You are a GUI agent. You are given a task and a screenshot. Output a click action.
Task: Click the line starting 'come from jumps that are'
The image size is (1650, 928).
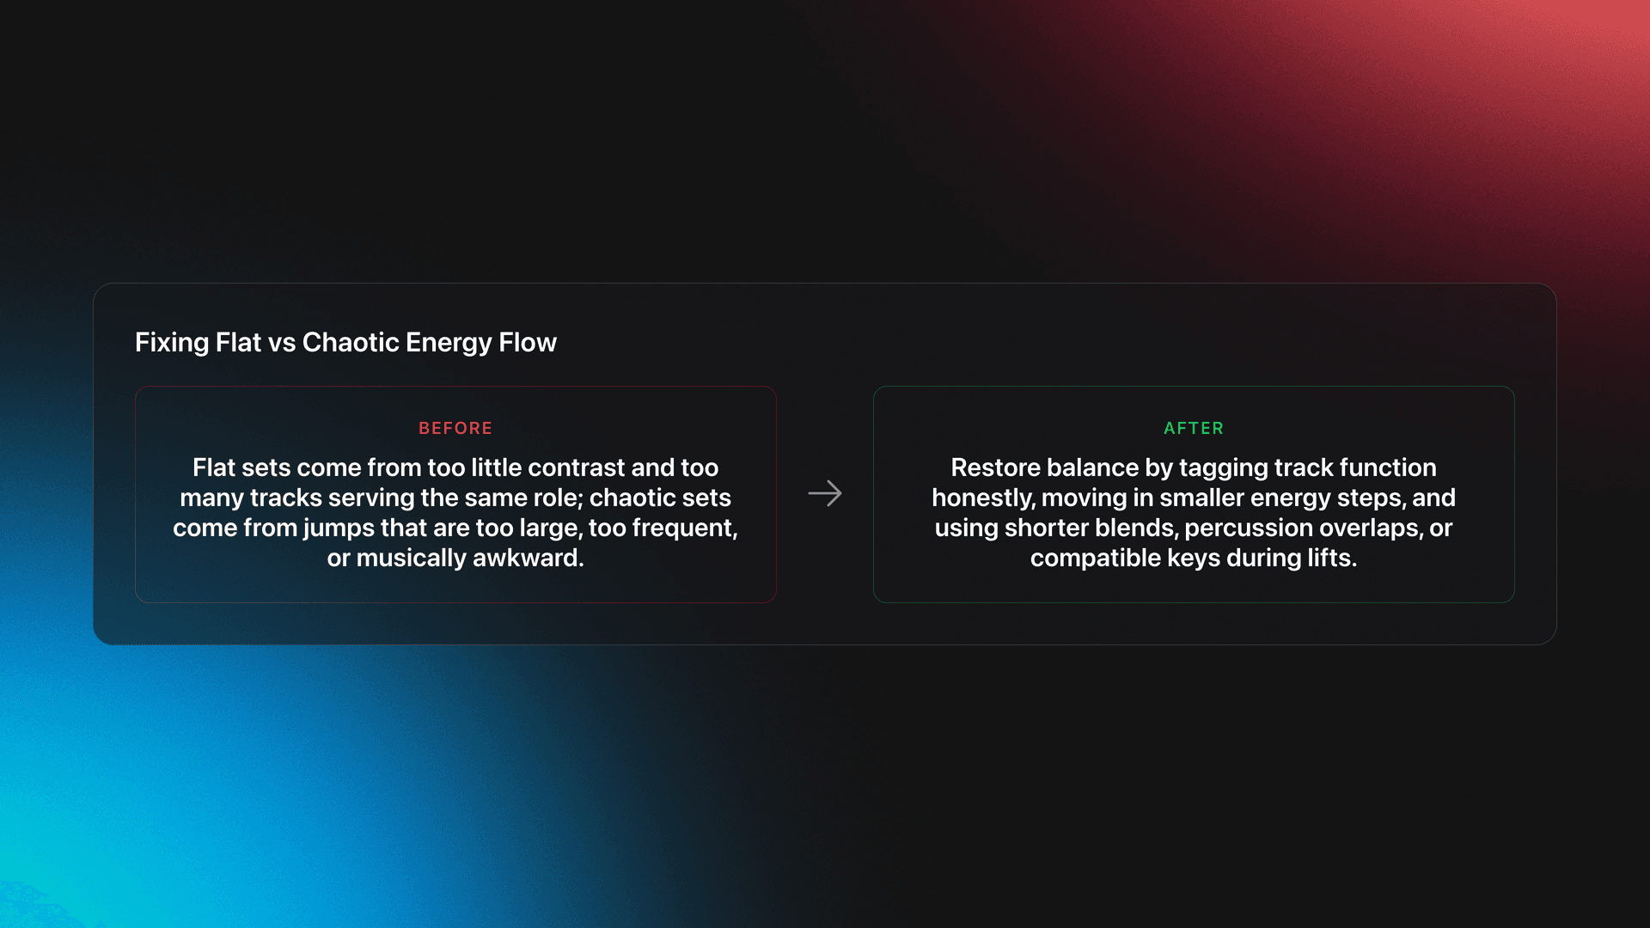[455, 528]
